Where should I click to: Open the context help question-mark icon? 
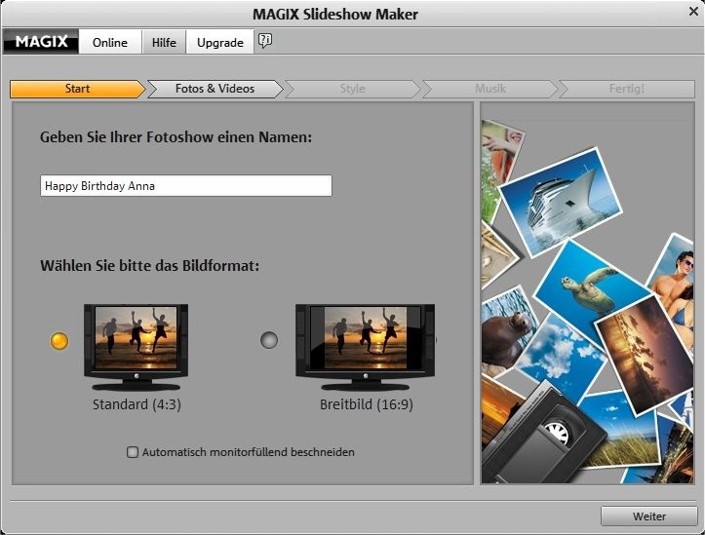tap(265, 41)
